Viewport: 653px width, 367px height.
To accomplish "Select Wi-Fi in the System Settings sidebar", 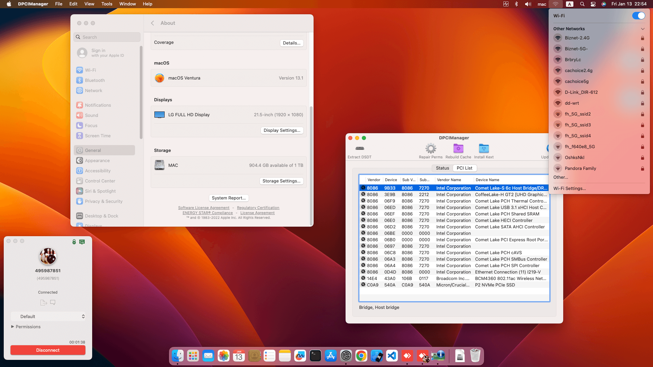I will tap(90, 70).
